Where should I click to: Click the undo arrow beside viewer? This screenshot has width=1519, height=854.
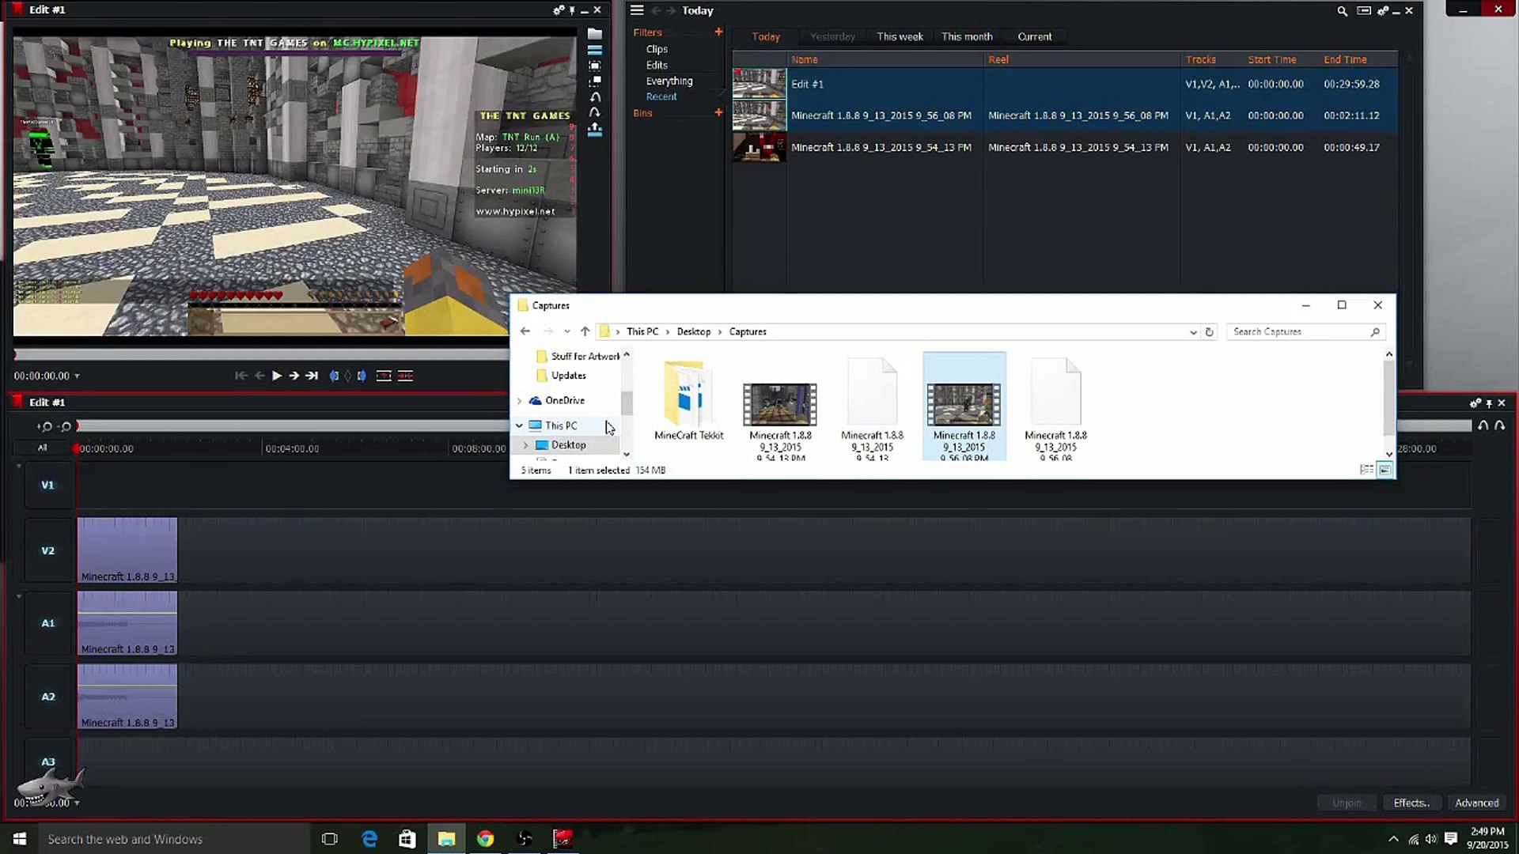tap(595, 97)
